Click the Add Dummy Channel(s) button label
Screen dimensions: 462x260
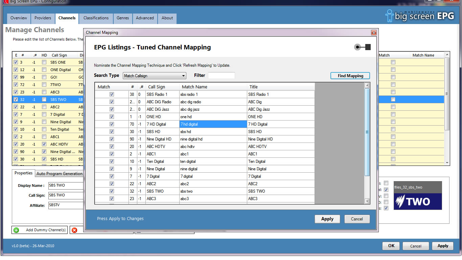tap(46, 230)
